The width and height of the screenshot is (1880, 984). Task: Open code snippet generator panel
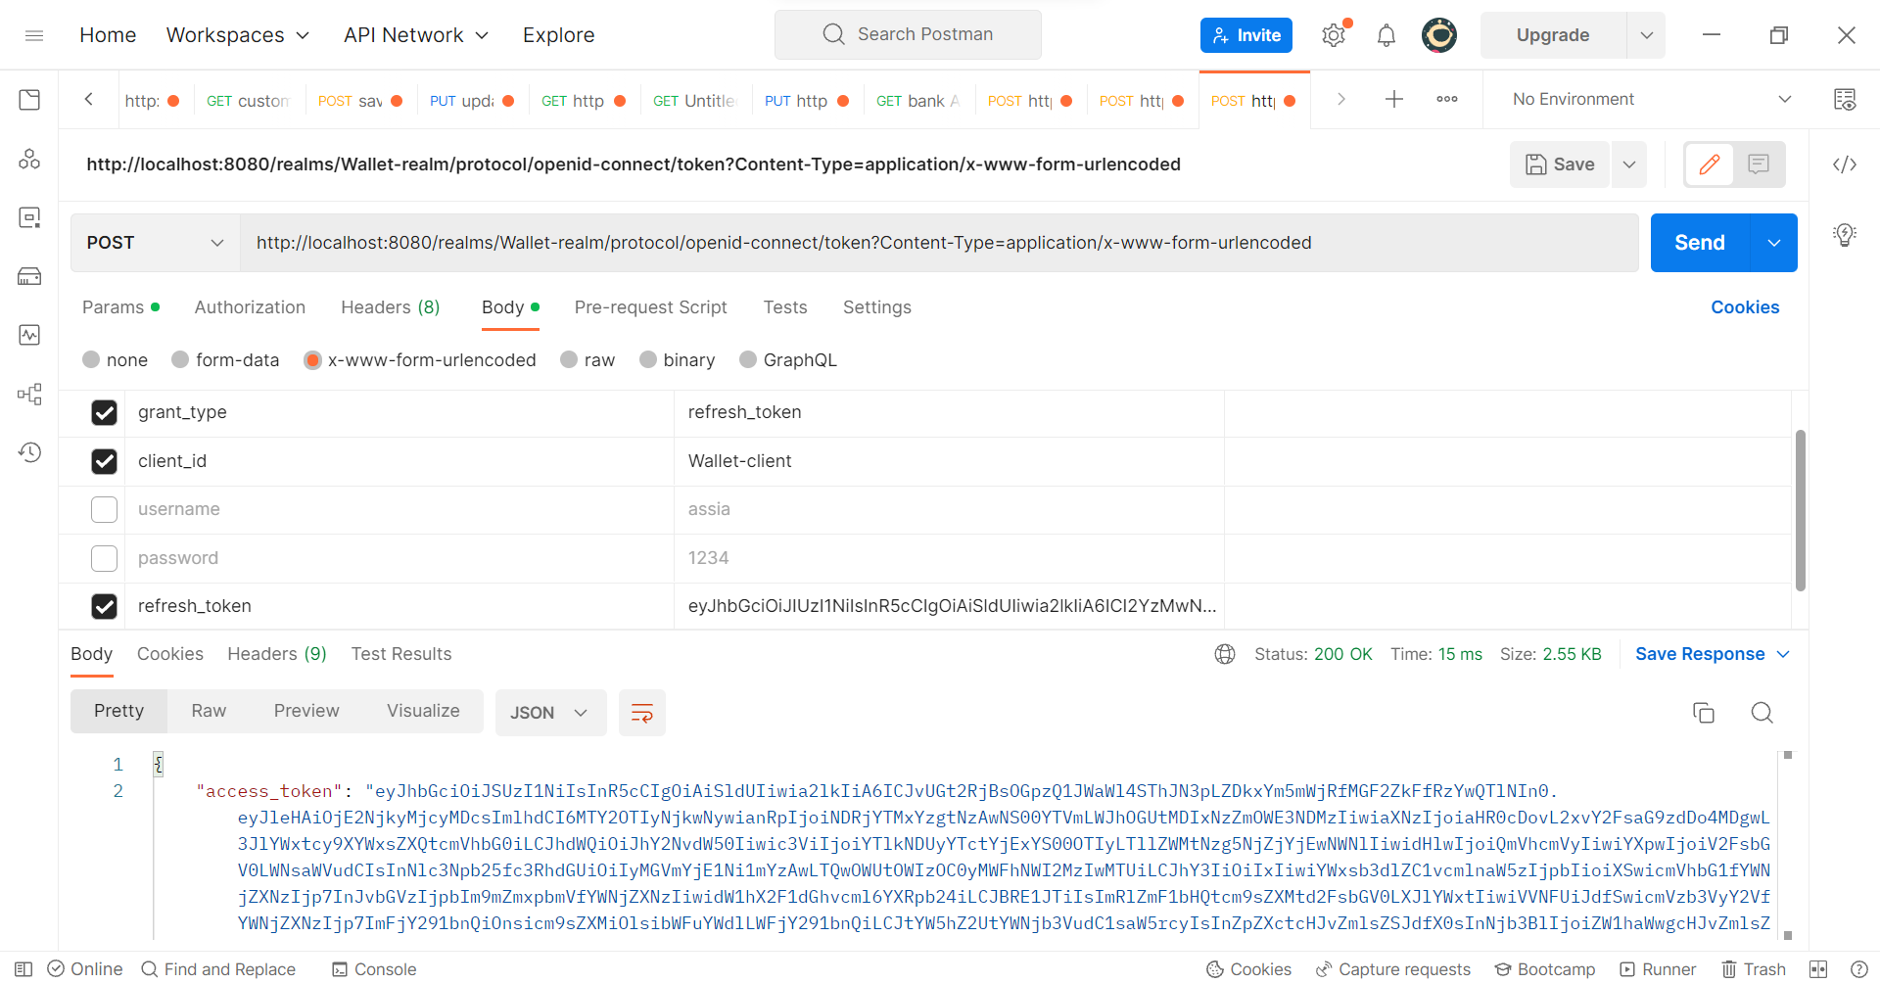[1845, 164]
